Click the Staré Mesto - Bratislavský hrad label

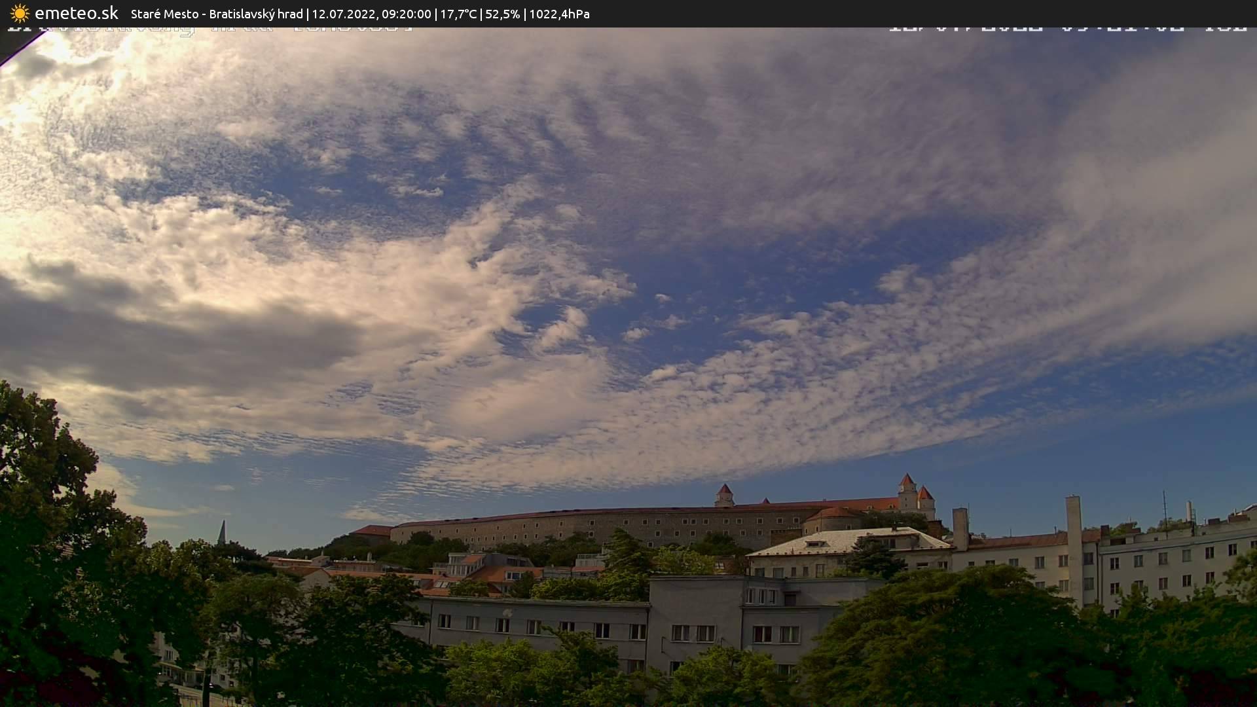tap(217, 14)
